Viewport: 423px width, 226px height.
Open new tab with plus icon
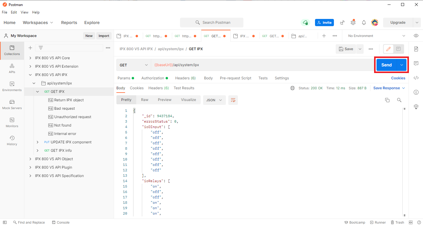click(x=324, y=36)
